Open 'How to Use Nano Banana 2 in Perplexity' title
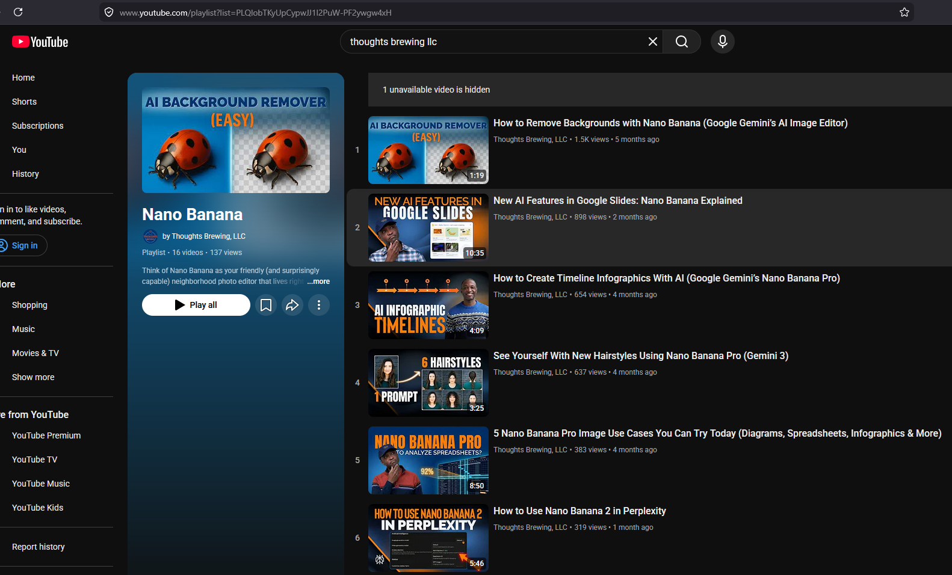The image size is (952, 575). click(x=580, y=511)
